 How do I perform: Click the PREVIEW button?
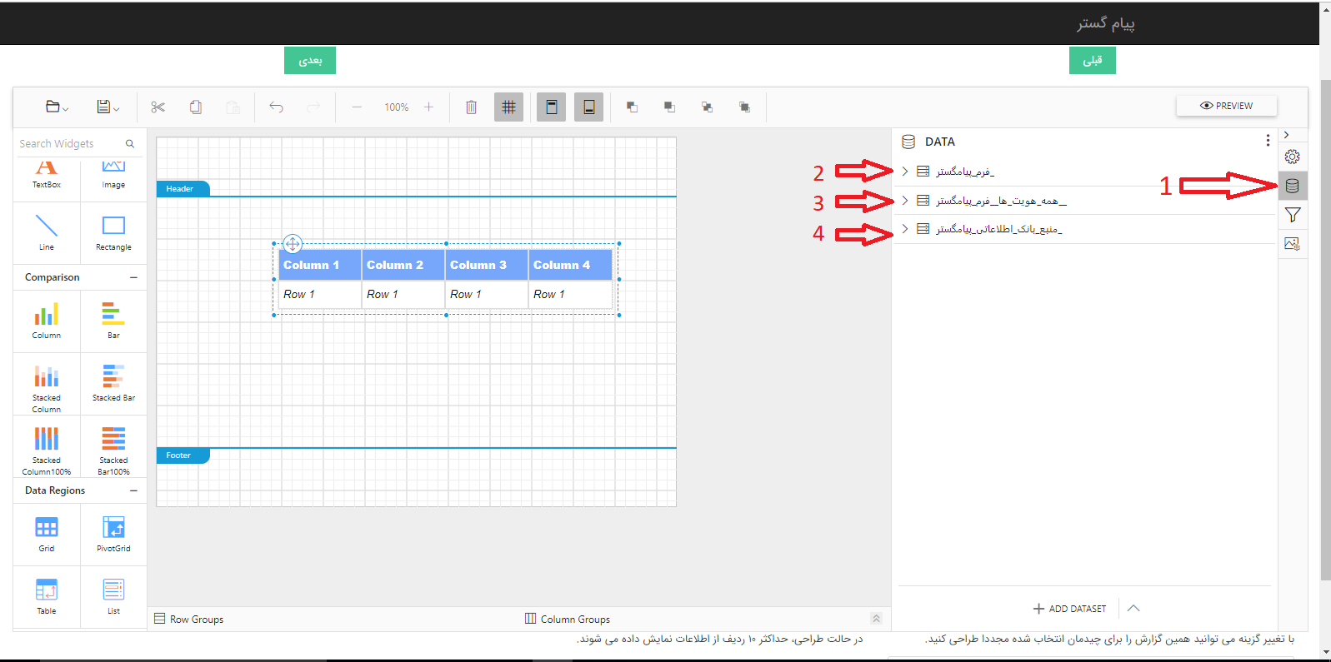pyautogui.click(x=1226, y=106)
